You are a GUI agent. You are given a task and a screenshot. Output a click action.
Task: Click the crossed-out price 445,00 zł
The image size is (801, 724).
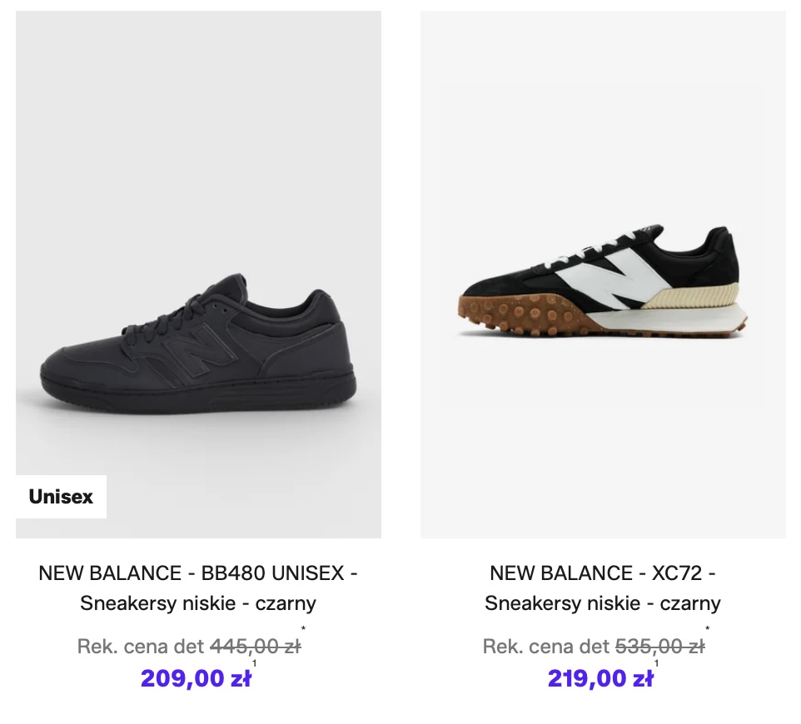[x=255, y=647]
